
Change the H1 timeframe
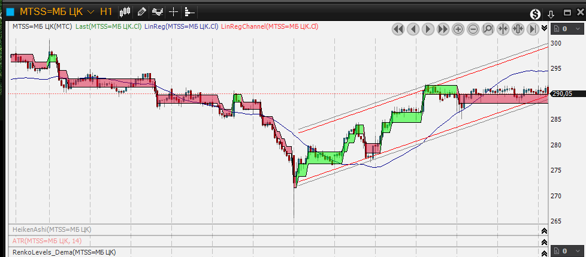tap(106, 11)
